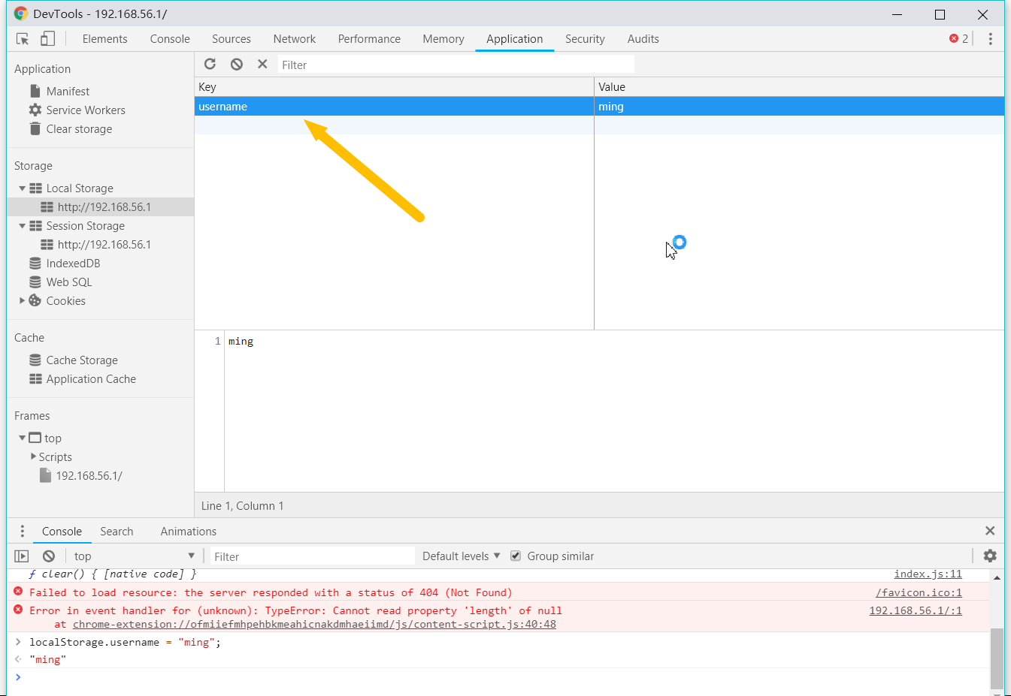Image resolution: width=1011 pixels, height=696 pixels.
Task: Click the ming text in preview pane
Action: pyautogui.click(x=241, y=341)
